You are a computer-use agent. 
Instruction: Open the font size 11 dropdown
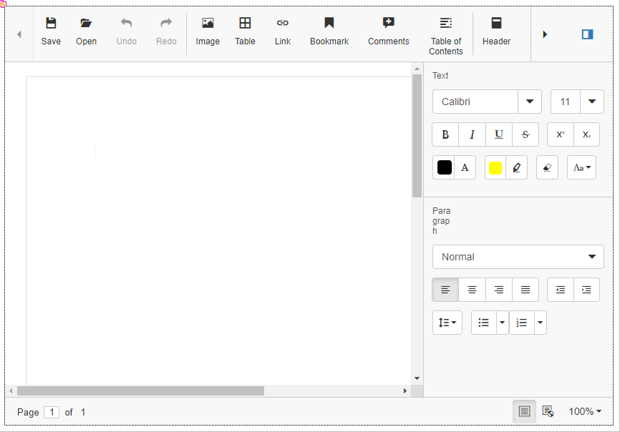(592, 102)
